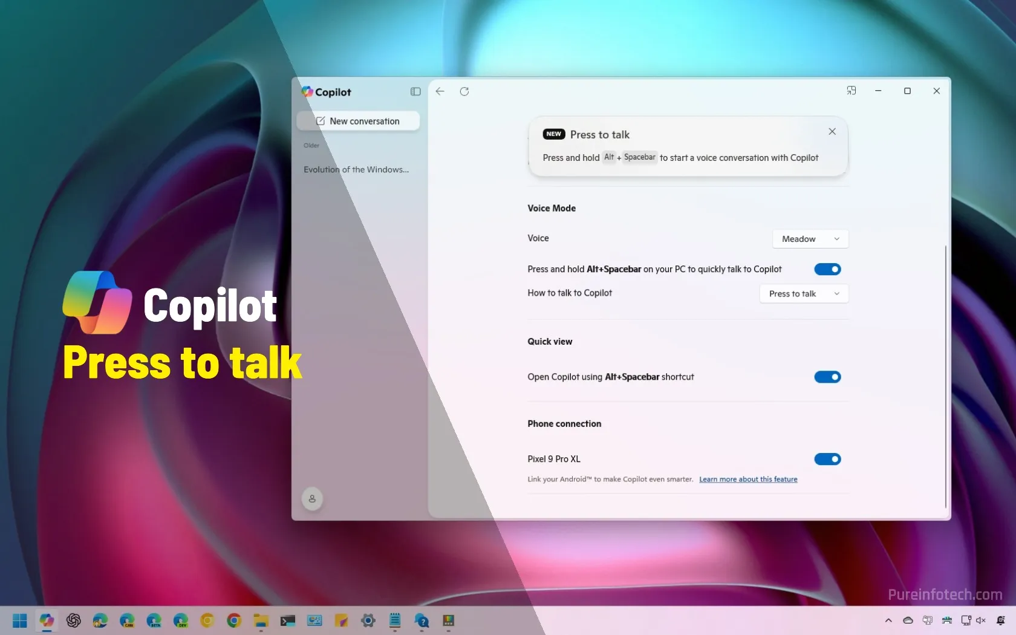The height and width of the screenshot is (635, 1016).
Task: Click the settings page vertical scrollbar
Action: point(946,376)
